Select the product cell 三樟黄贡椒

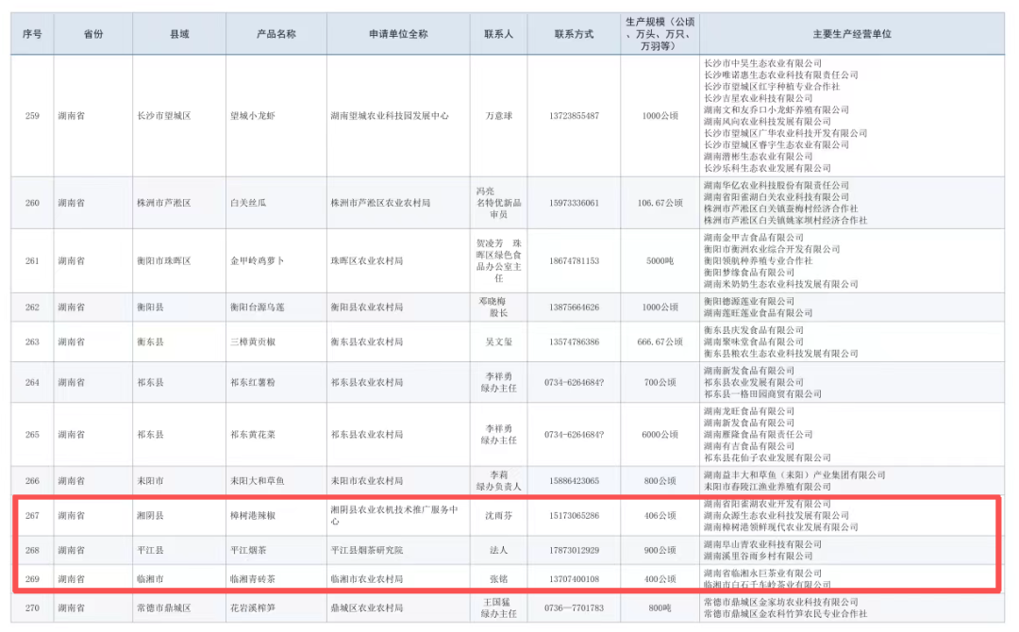(253, 341)
